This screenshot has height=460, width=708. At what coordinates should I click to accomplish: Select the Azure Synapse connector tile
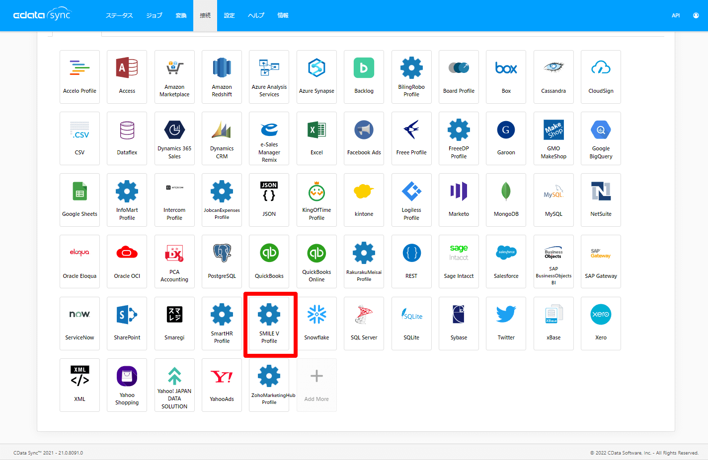coord(316,77)
